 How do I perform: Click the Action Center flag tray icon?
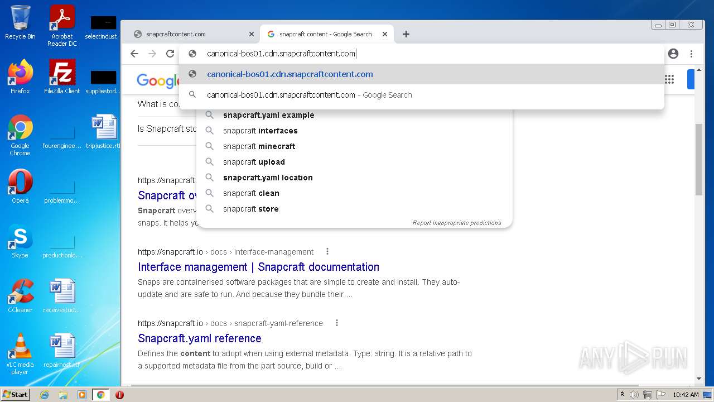tap(661, 395)
